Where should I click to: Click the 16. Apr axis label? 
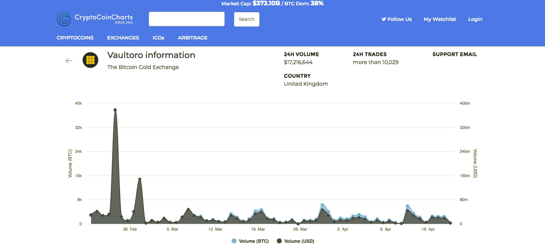(x=428, y=229)
